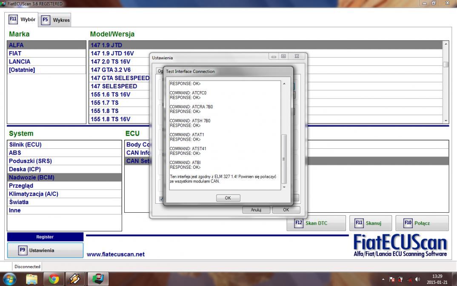Open the Windows Start menu
Screen dimensions: 457x286
point(10,279)
